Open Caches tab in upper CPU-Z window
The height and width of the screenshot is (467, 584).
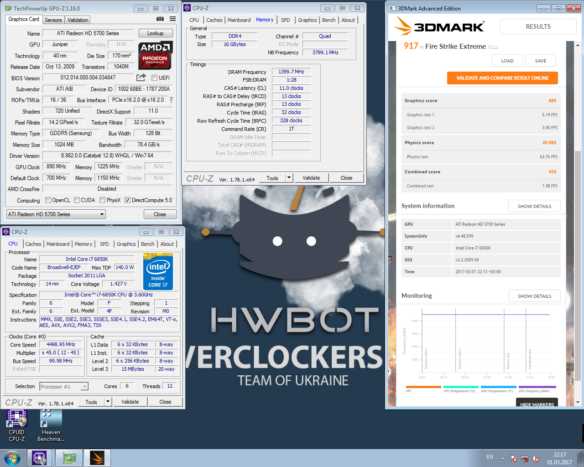[214, 20]
